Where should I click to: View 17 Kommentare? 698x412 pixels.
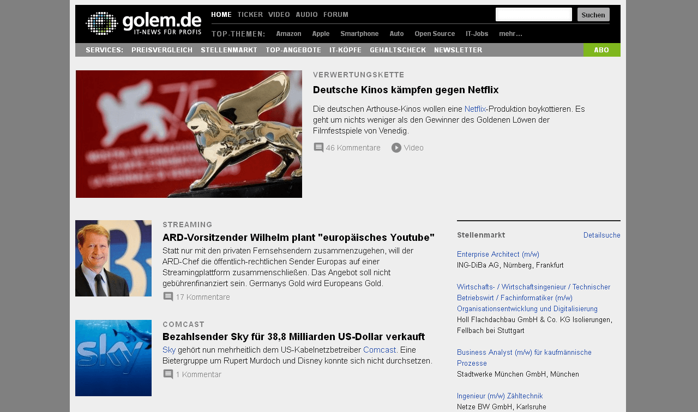tap(203, 297)
